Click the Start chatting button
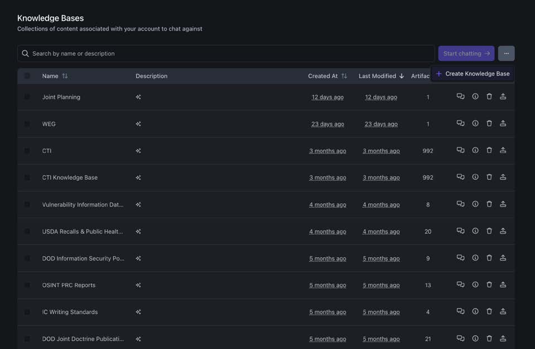The height and width of the screenshot is (349, 535). tap(466, 53)
